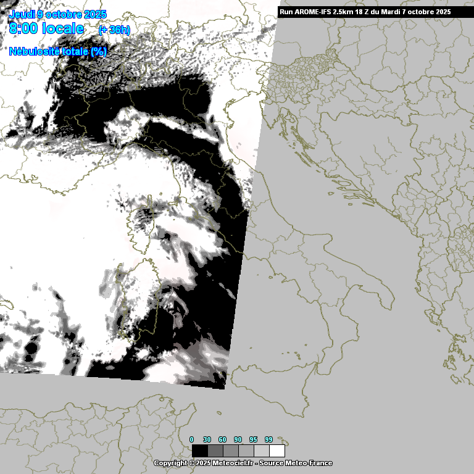Choose the 90% cloud cover swatch

[246, 451]
